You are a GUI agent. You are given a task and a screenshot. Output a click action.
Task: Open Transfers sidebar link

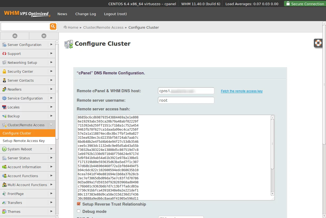(15, 203)
